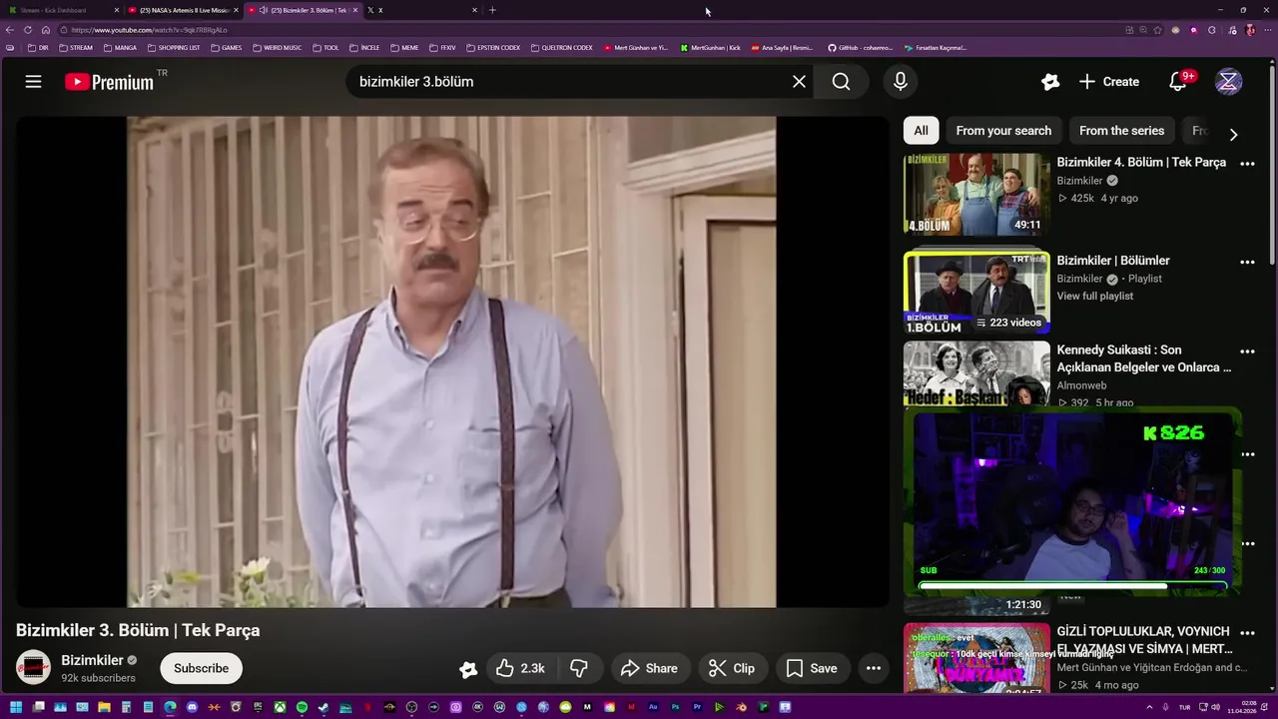
Task: Click the Bizimkiler 223 videos playlist thumbnail
Action: [x=976, y=293]
